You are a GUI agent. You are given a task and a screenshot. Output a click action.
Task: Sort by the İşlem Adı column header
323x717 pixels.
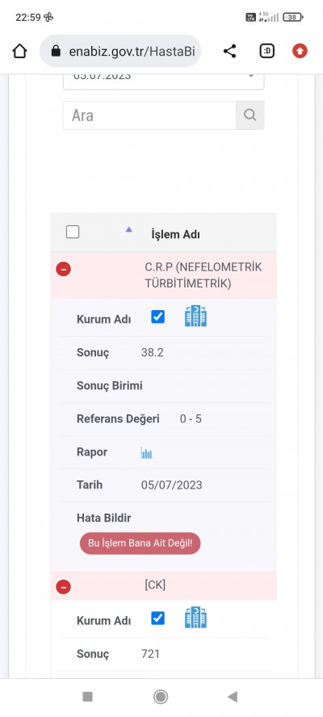coord(175,235)
